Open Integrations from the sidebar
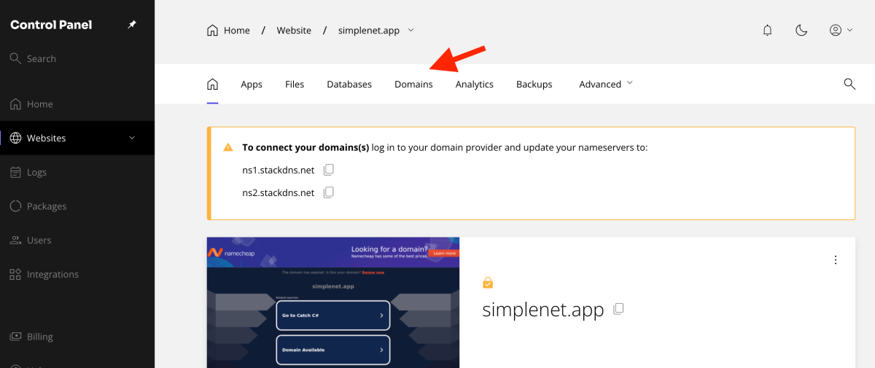Viewport: 875px width, 368px height. [x=52, y=275]
